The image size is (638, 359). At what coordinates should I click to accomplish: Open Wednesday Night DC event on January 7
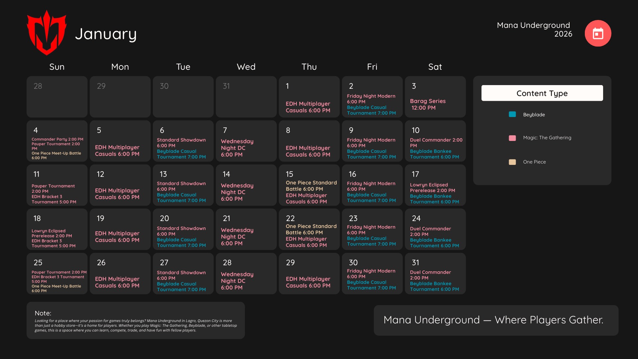(237, 148)
